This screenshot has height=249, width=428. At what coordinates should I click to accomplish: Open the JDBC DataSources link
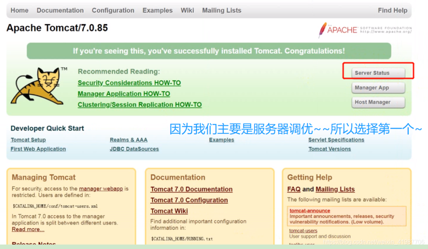pyautogui.click(x=134, y=149)
